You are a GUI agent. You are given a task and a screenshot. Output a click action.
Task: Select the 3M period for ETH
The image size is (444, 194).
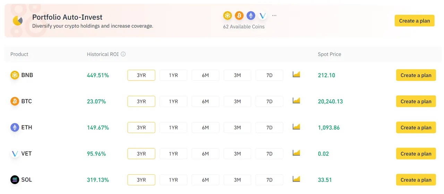point(237,128)
